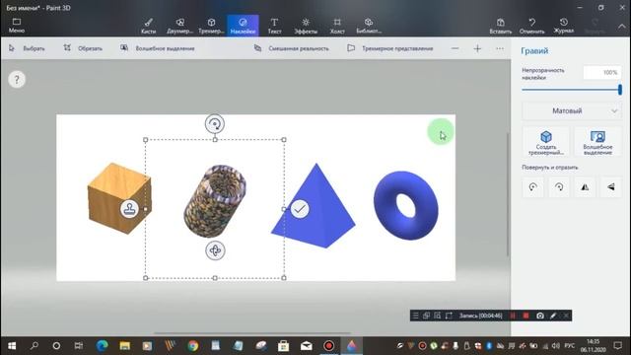Click the Paint 3D taskbar icon

(351, 346)
